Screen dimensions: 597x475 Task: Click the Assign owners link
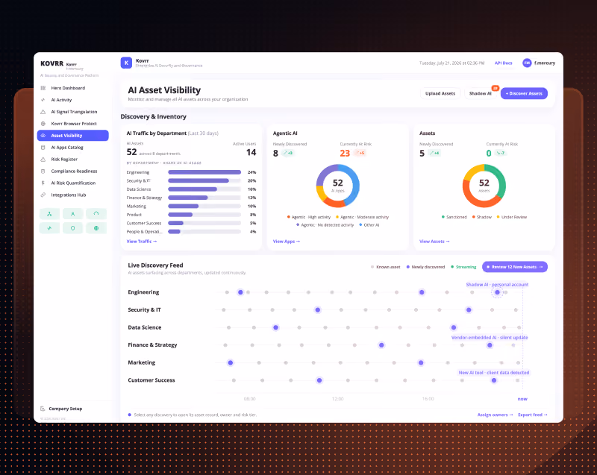coord(495,415)
